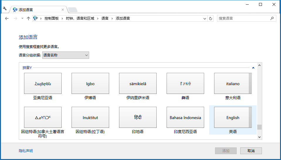This screenshot has width=281, height=160.
Task: Go back with the back arrow
Action: 7,18
